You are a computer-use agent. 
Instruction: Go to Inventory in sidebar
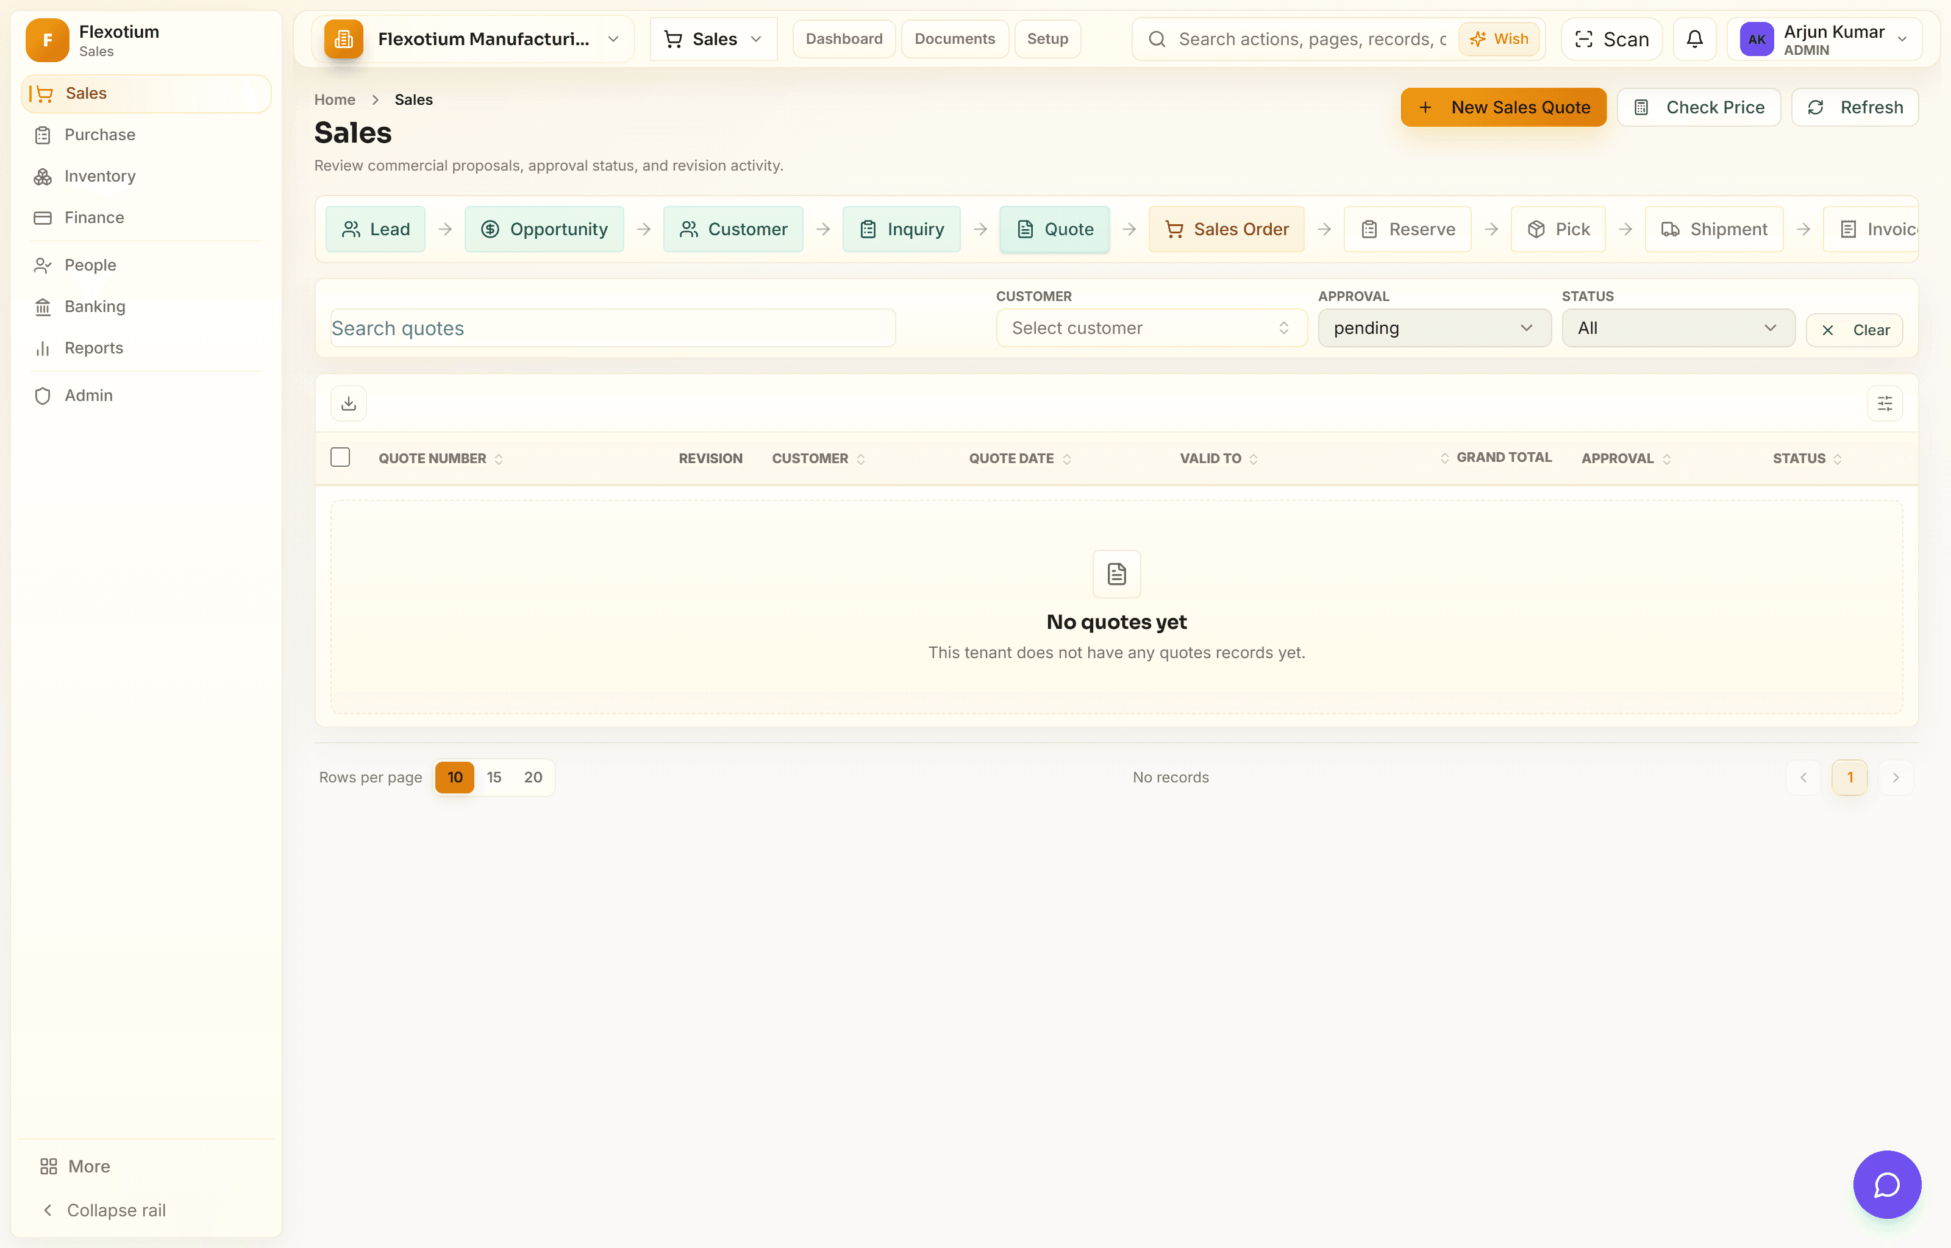click(x=146, y=176)
